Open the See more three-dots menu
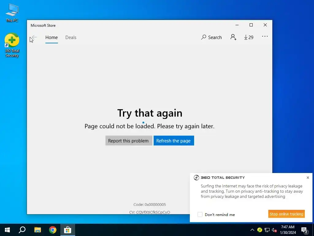The width and height of the screenshot is (314, 236). point(265,36)
